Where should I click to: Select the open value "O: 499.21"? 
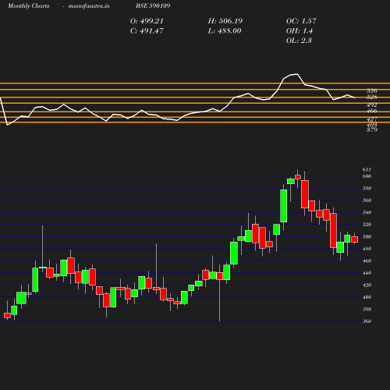pos(147,21)
